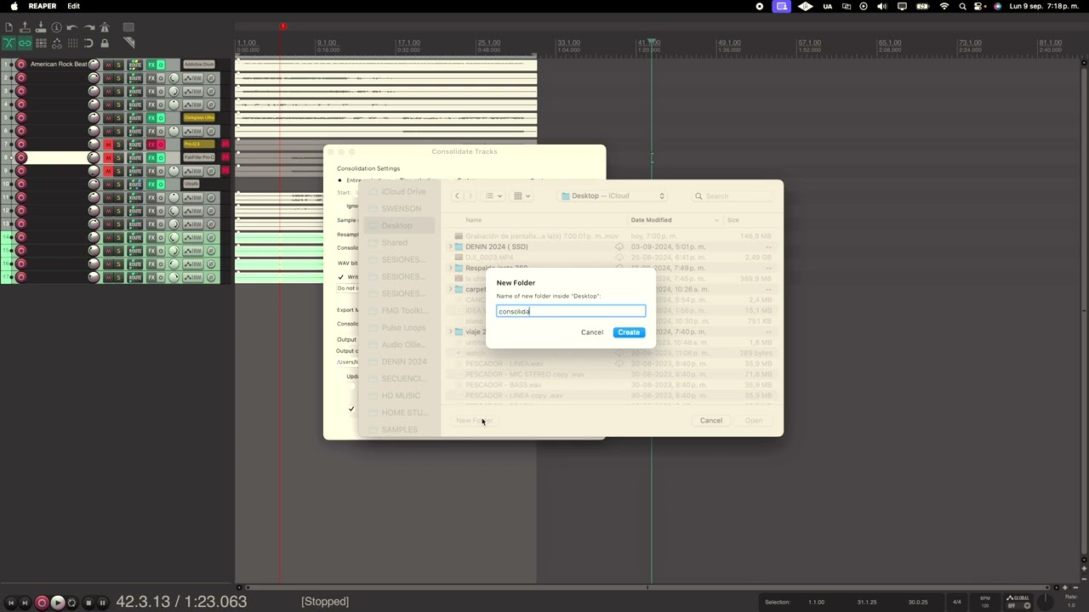1089x612 pixels.
Task: Open Spotlight search in menu bar
Action: pos(963,6)
